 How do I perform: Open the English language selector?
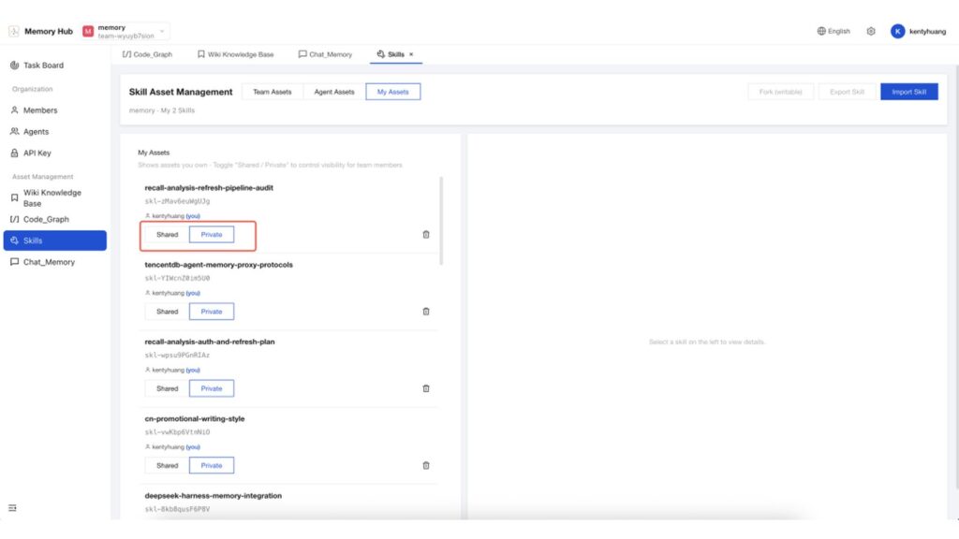834,31
